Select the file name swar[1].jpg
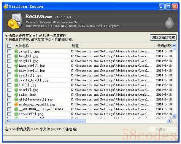Viewport: 181px width, 144px height. pos(28,90)
